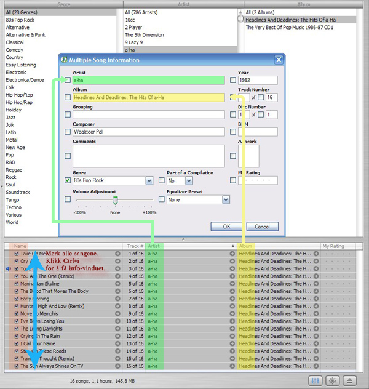
Task: Click arrow icon beside Manhattan Skyline
Action: point(117,284)
